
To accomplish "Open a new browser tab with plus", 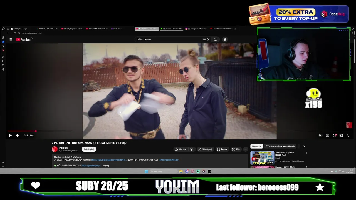I will (235, 29).
